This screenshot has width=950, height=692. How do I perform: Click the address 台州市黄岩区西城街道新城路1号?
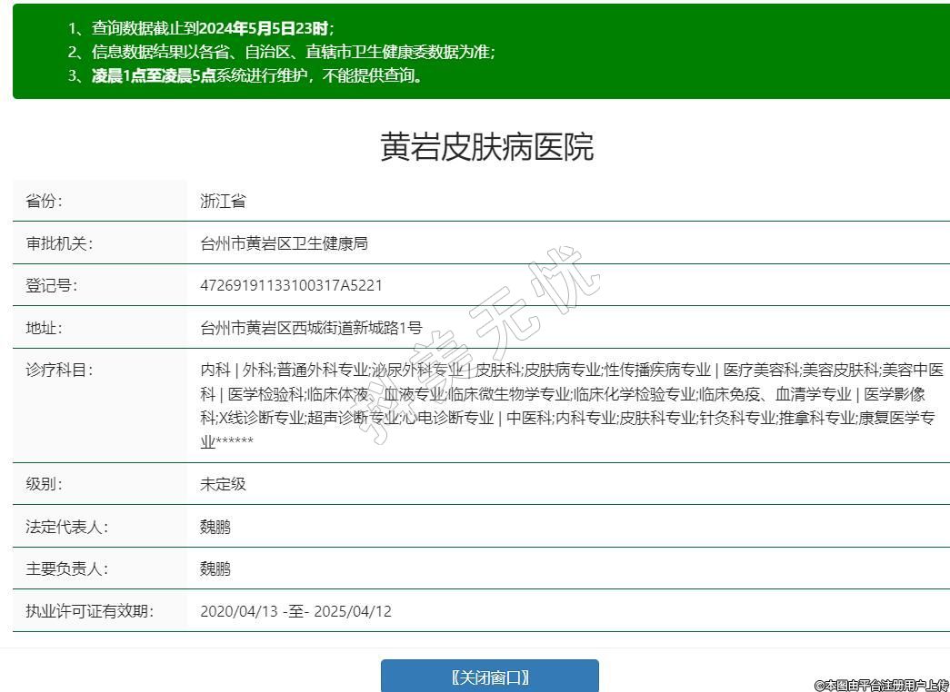[x=311, y=328]
